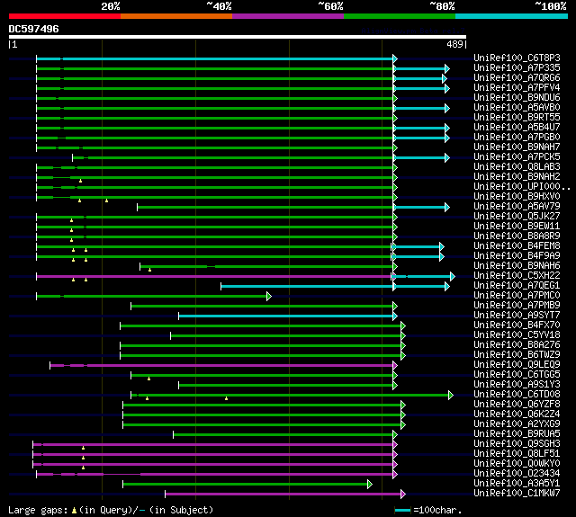Click the arrowhead ending the A3A5Y1 alignment
Screen dimensions: 576x517
click(x=369, y=484)
